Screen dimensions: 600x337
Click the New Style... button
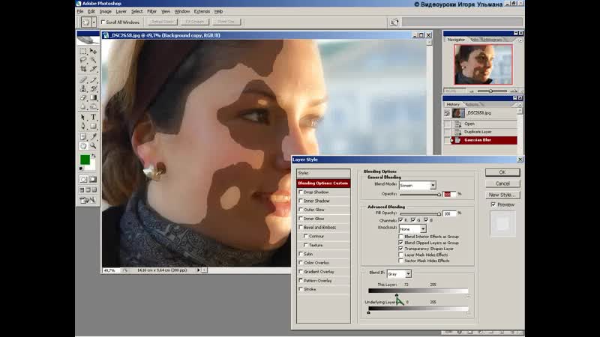pos(502,194)
